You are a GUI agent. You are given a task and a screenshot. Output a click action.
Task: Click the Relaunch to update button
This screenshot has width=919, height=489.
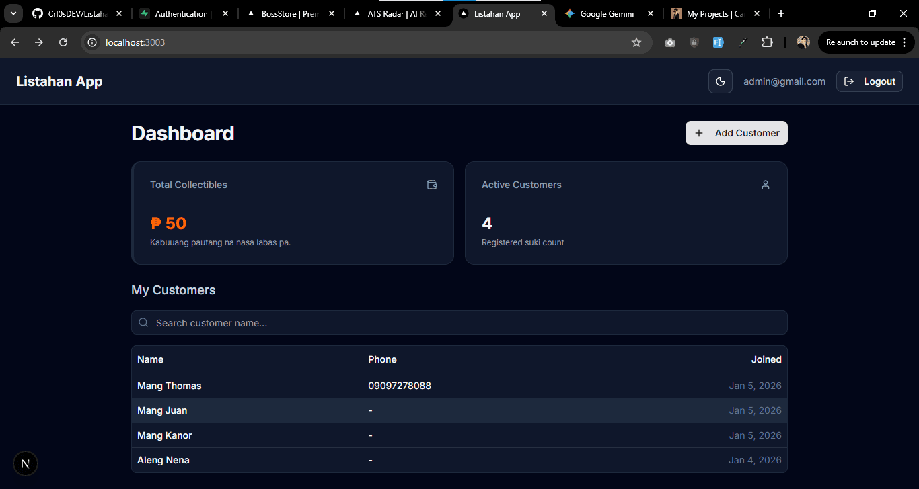click(x=862, y=42)
